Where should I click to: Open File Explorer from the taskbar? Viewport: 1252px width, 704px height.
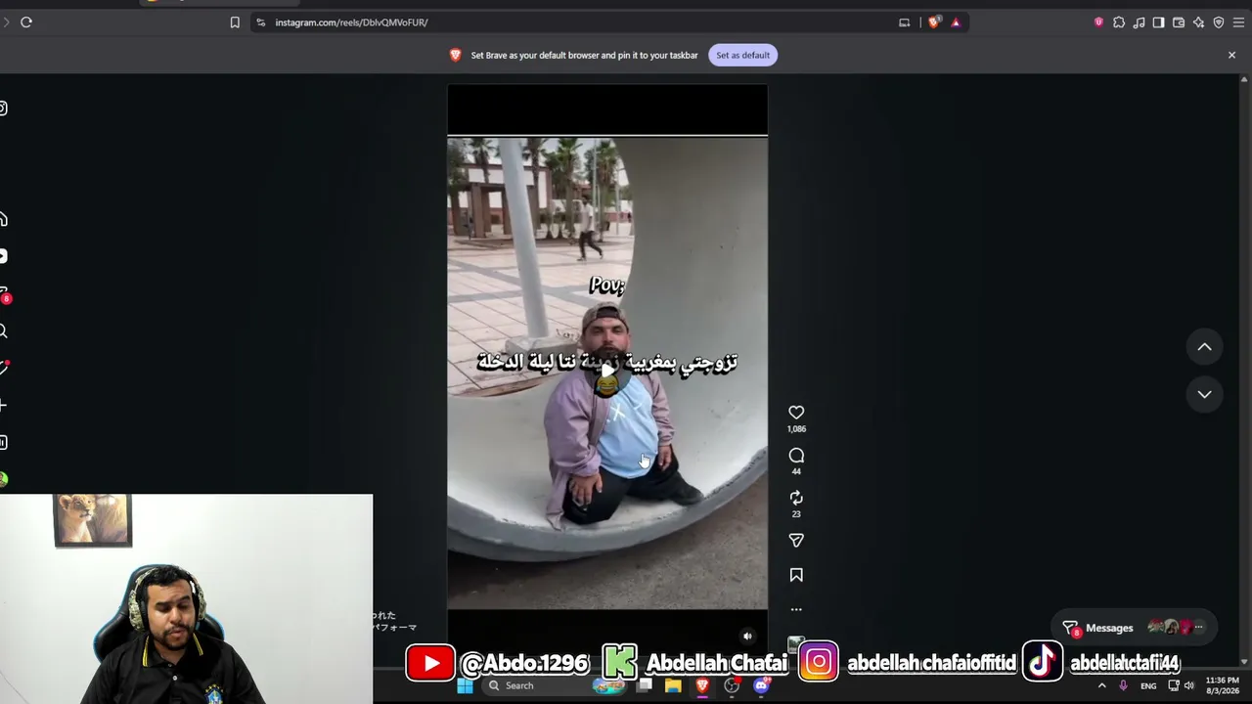673,686
